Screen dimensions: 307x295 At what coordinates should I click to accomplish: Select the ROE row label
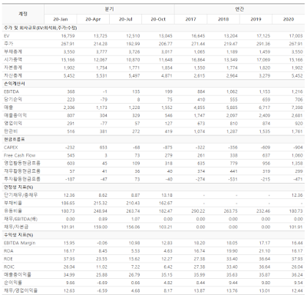pyautogui.click(x=8, y=259)
